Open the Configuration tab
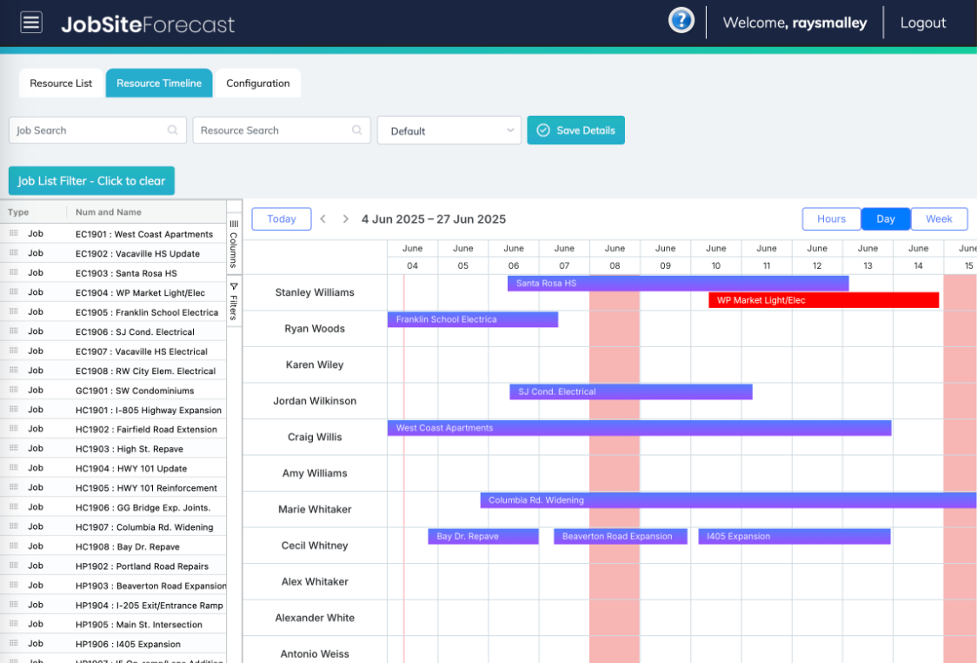 tap(257, 83)
